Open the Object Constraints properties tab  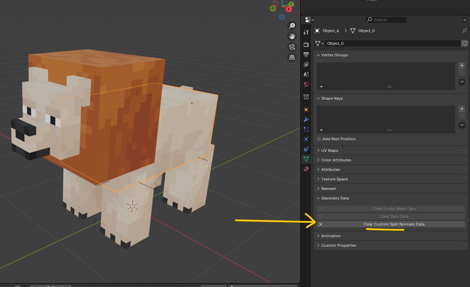306,149
